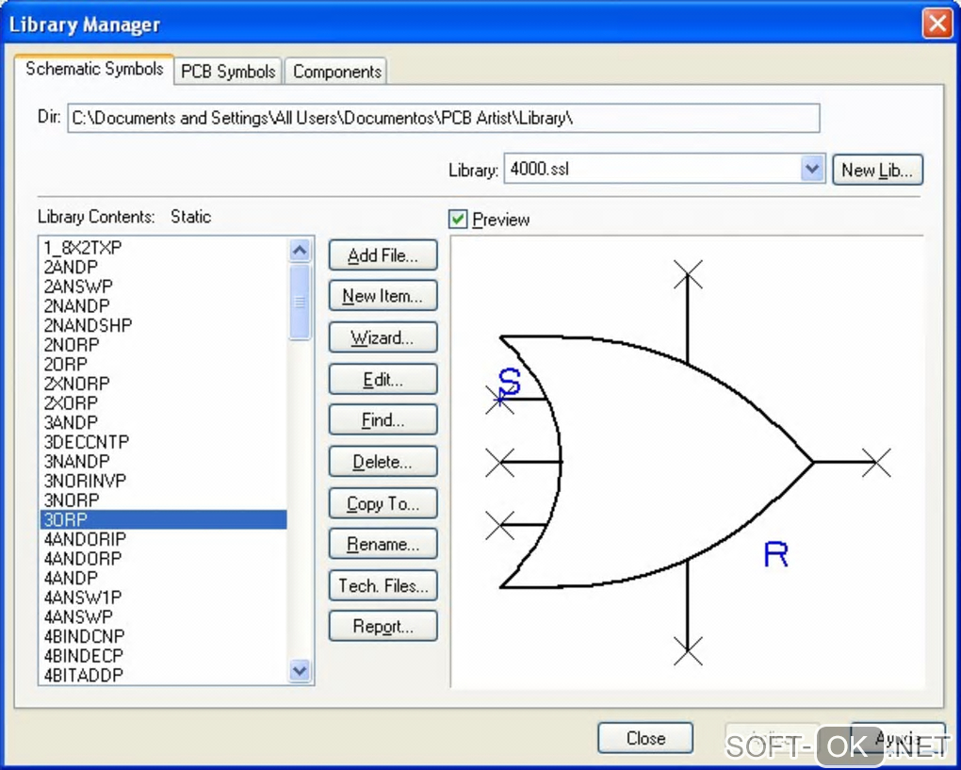Switch to the PCB Symbols tab
The height and width of the screenshot is (770, 961).
(x=228, y=72)
